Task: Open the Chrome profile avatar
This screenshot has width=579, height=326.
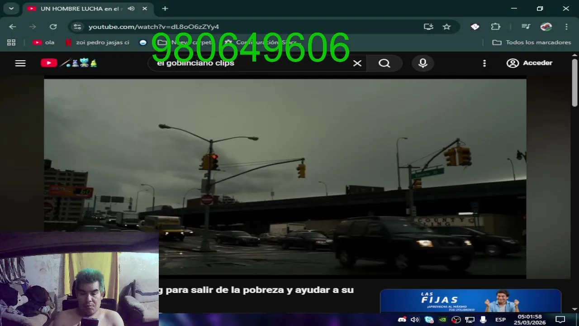Action: pyautogui.click(x=546, y=27)
